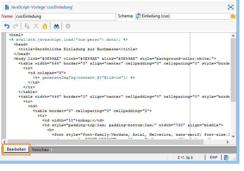Click the scroll left arrow

[4, 142]
